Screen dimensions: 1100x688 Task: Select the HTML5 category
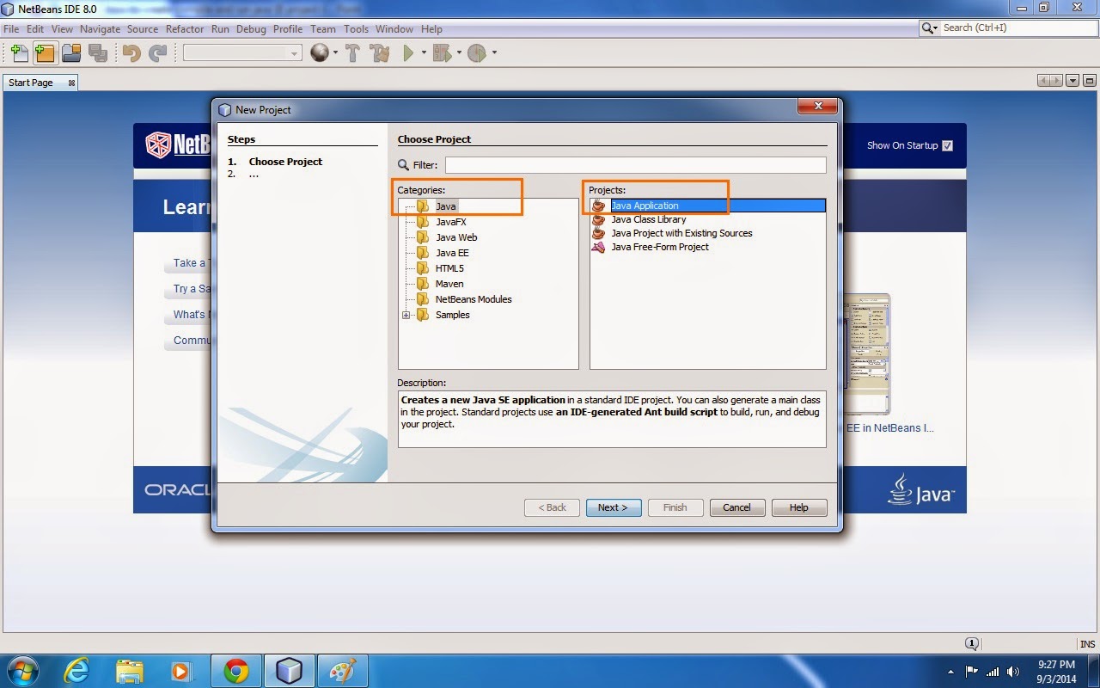click(x=451, y=267)
